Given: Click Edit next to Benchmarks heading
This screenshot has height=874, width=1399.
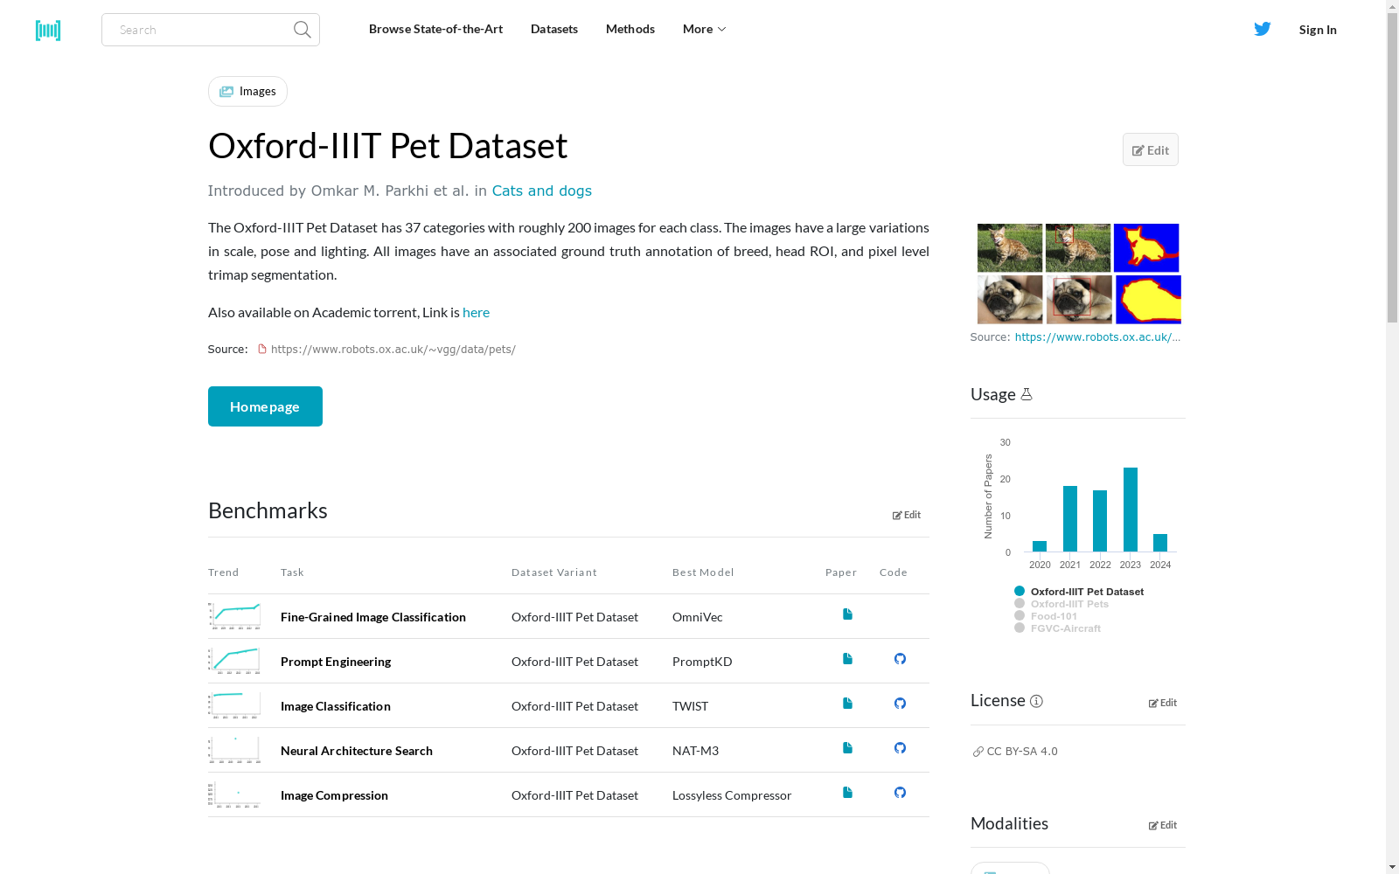Looking at the screenshot, I should pyautogui.click(x=907, y=515).
